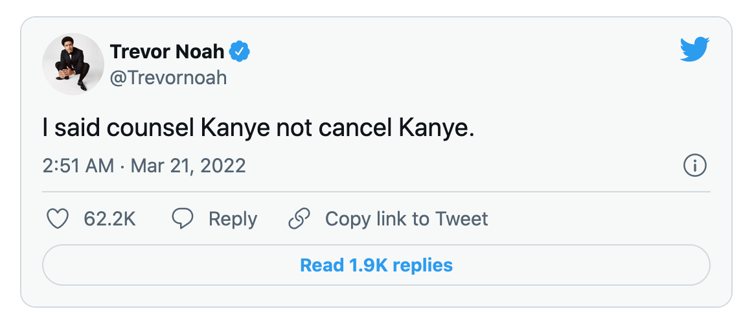Click the Twitter bird logo
The width and height of the screenshot is (754, 333).
click(x=694, y=50)
